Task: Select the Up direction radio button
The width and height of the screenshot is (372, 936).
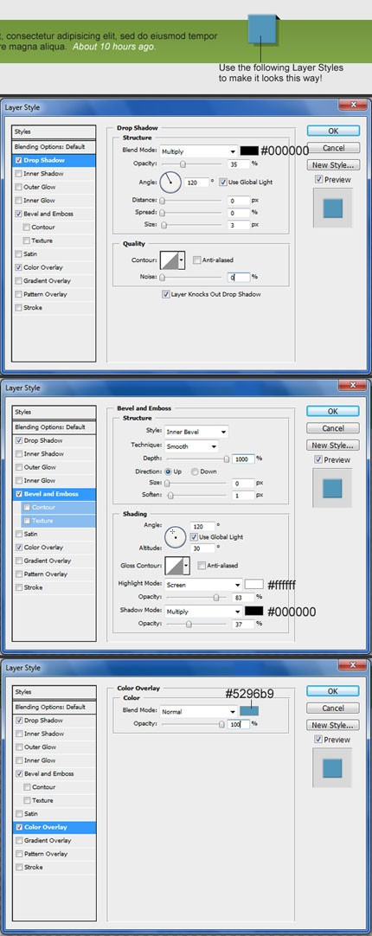Action: pos(169,471)
